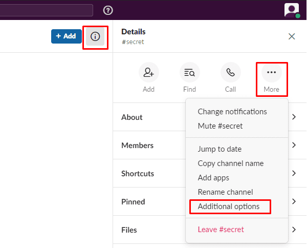
Task: Click the channel details info icon
Action: click(x=95, y=36)
